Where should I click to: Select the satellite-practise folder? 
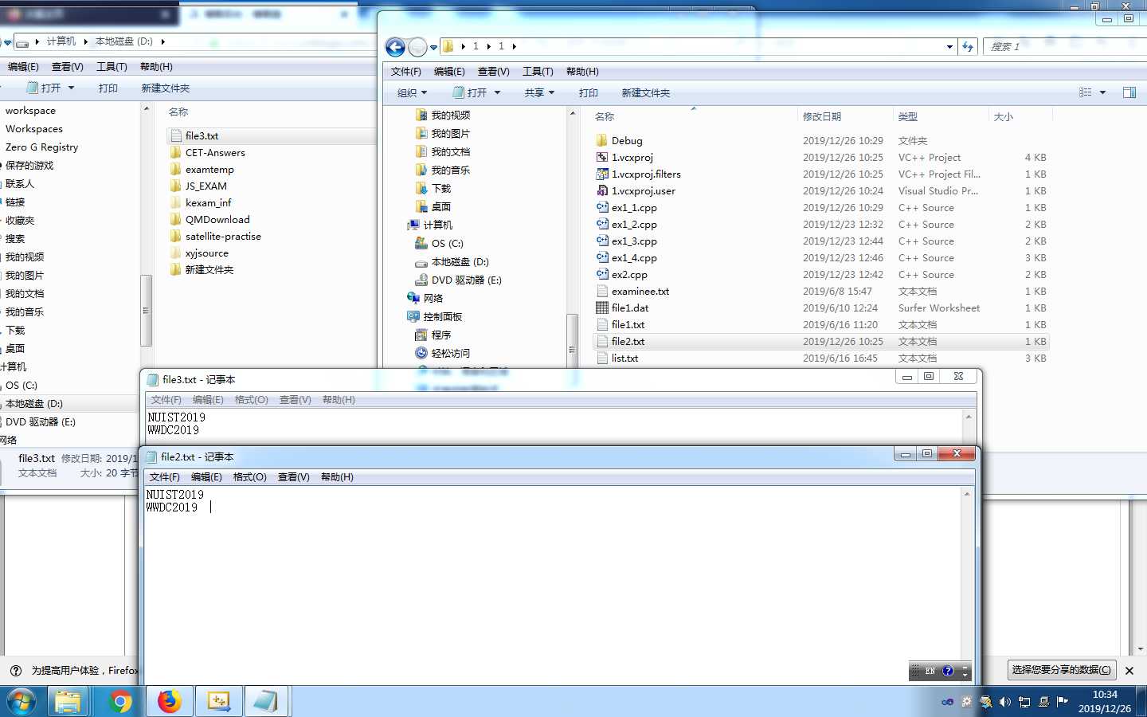(x=223, y=236)
